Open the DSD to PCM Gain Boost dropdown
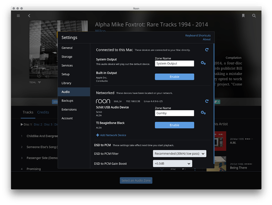 (173, 164)
